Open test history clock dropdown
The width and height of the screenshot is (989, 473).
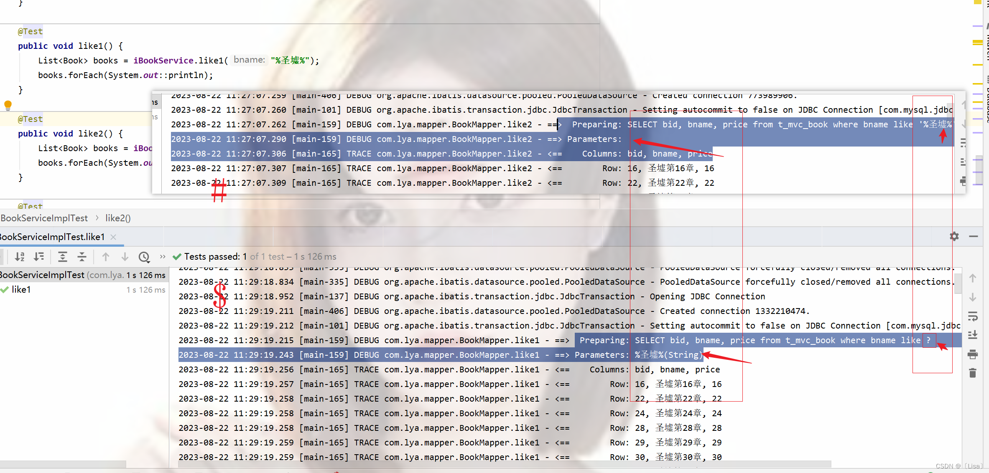[x=144, y=257]
